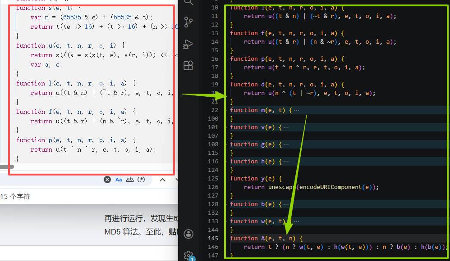This screenshot has width=450, height=261.
Task: Unfold the collapsed function g(e)
Action: coord(285,144)
